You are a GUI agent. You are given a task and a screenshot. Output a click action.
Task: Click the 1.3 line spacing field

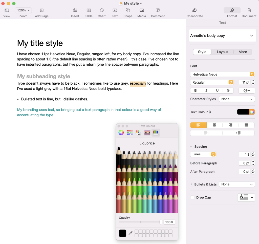coord(245,154)
